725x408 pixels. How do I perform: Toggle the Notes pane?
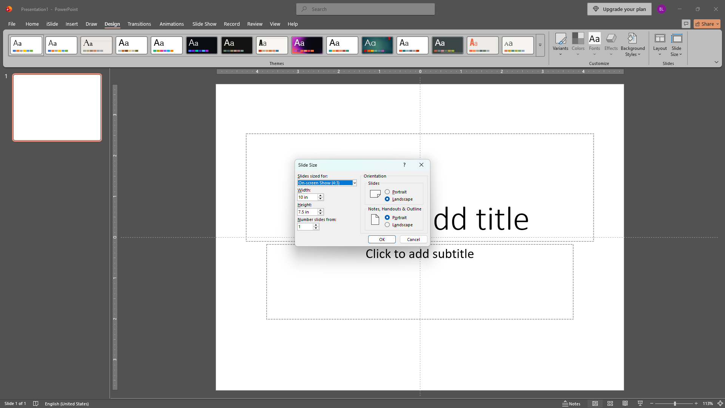pyautogui.click(x=571, y=403)
